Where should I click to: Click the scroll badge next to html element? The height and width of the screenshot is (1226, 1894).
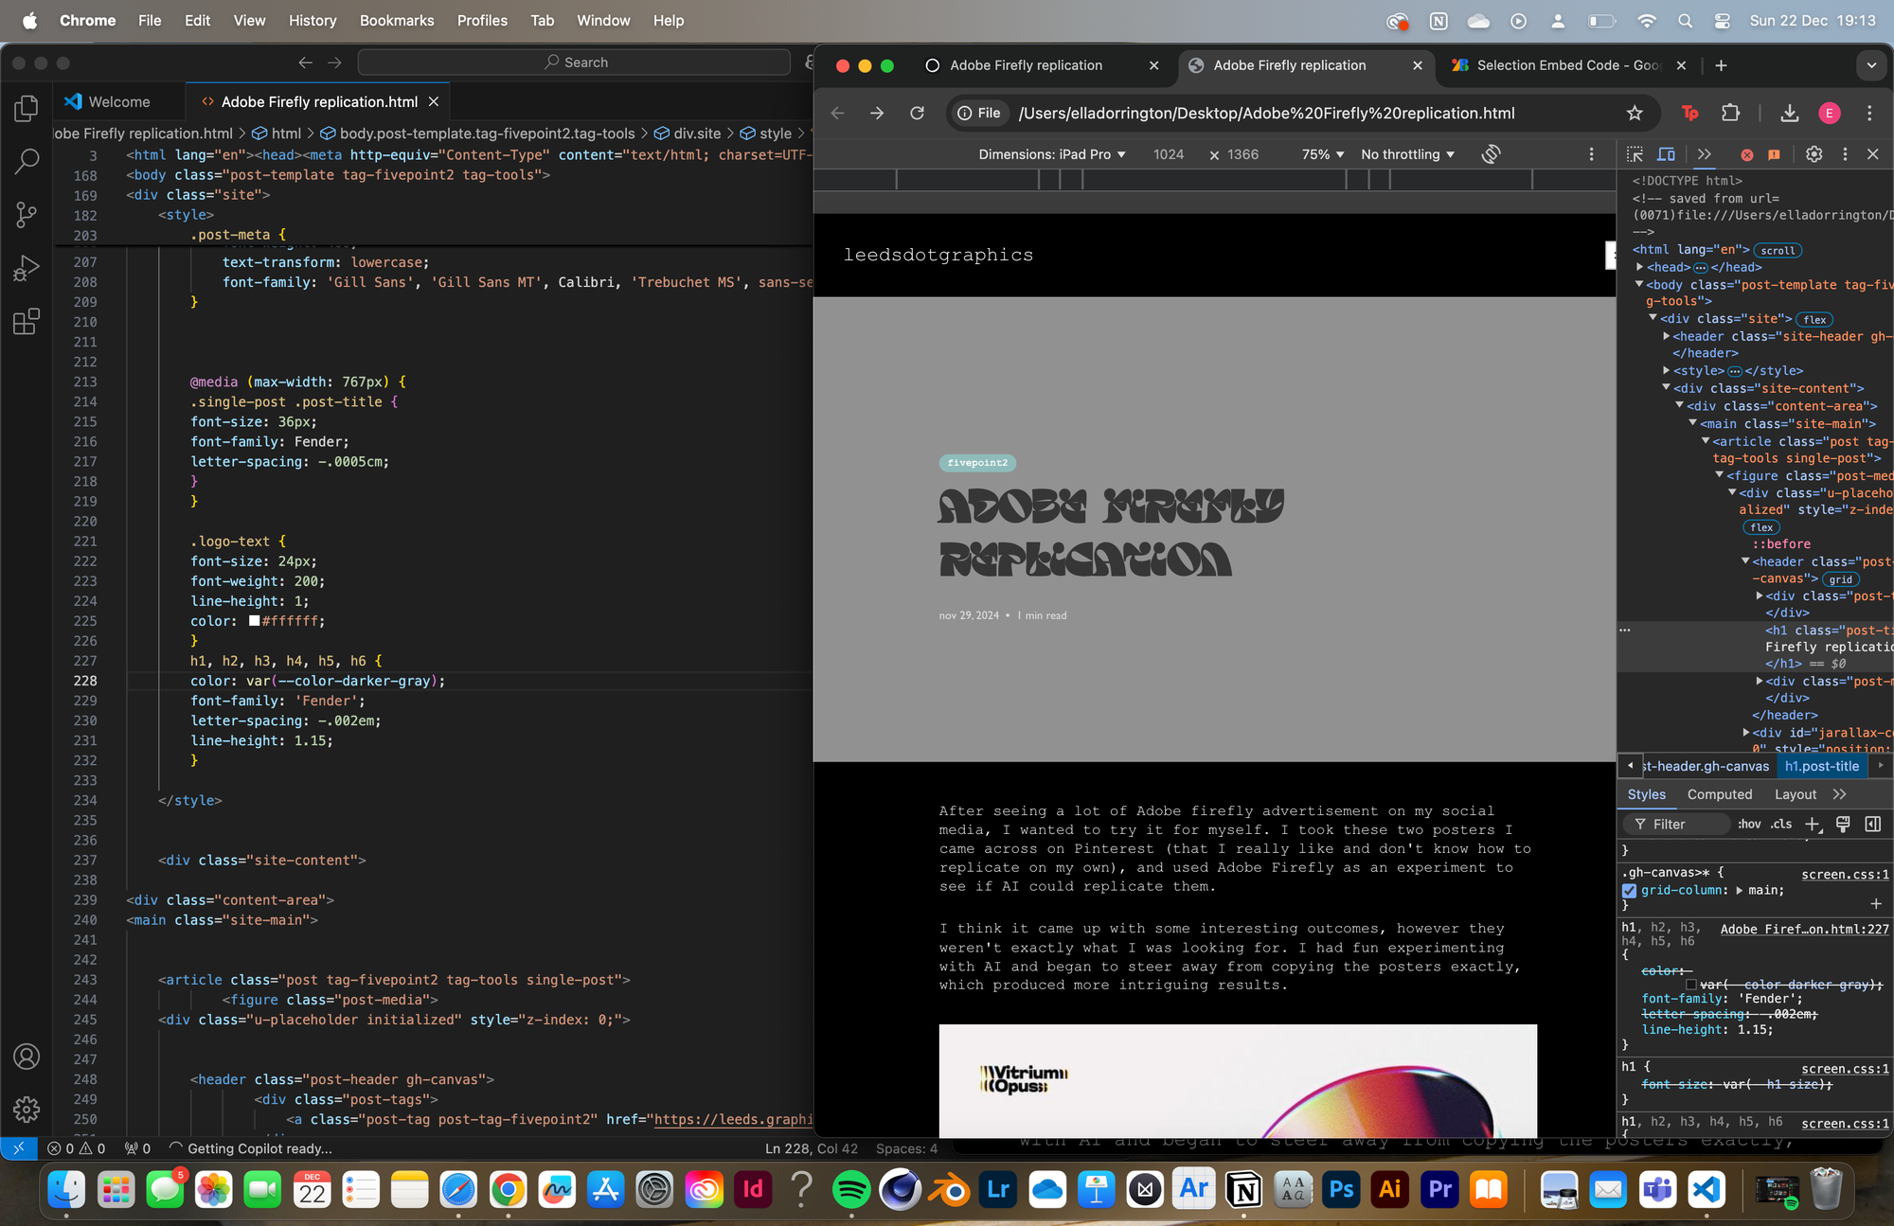(x=1778, y=250)
